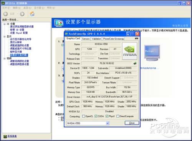The width and height of the screenshot is (192, 141).
Task: Click the multi-display header icon
Action: (59, 23)
